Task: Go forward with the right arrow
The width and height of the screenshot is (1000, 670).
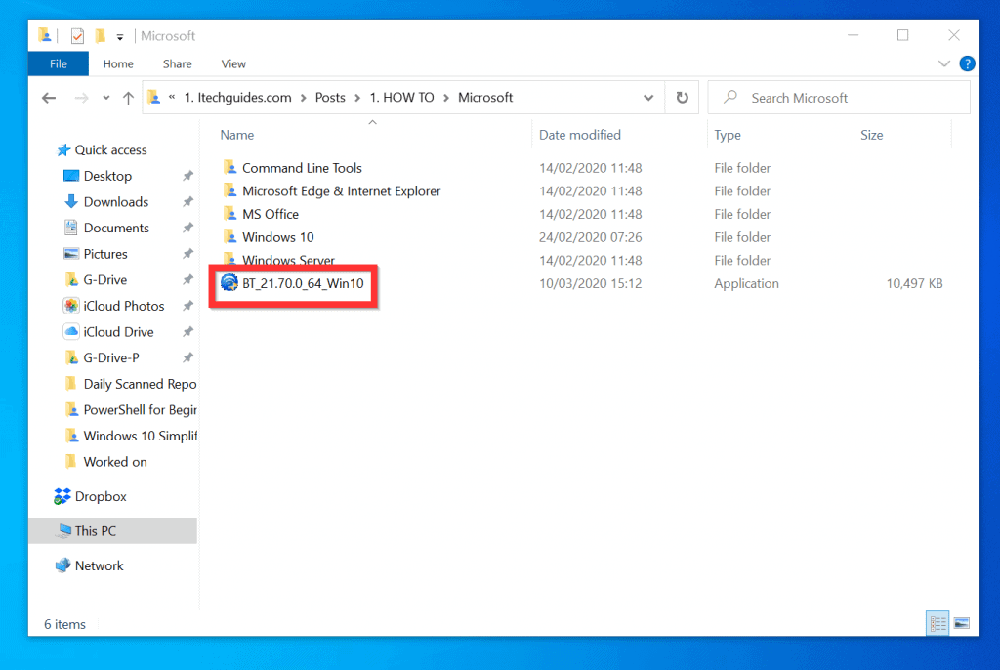Action: pos(81,98)
